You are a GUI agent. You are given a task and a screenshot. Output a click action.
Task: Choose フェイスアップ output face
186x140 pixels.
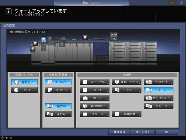coord(58,82)
